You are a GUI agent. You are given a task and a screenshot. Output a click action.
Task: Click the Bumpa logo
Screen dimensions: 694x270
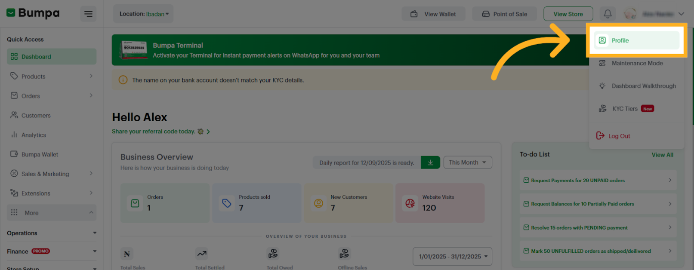tap(33, 13)
